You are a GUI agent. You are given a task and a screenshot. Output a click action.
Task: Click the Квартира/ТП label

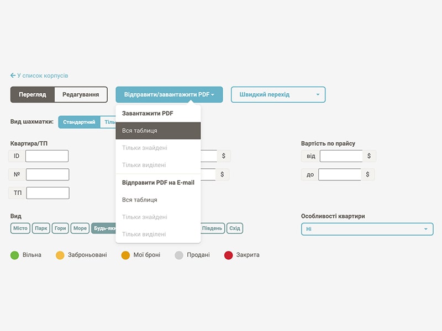coord(29,143)
